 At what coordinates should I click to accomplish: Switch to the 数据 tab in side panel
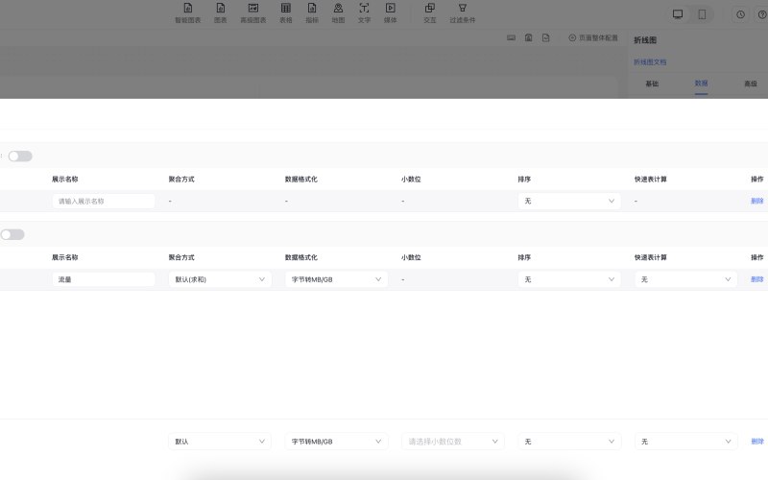click(701, 84)
